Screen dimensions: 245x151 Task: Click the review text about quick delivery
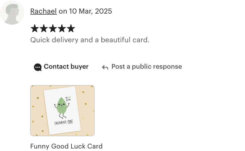coord(90,40)
